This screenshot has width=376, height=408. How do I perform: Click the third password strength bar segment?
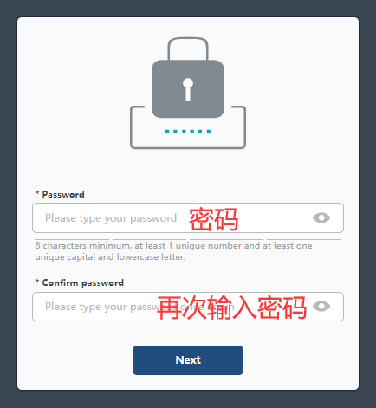226,239
